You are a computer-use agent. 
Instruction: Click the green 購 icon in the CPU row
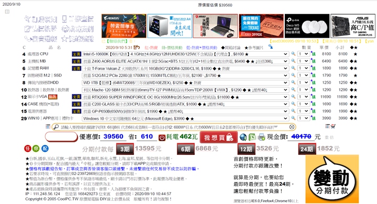(x=313, y=54)
